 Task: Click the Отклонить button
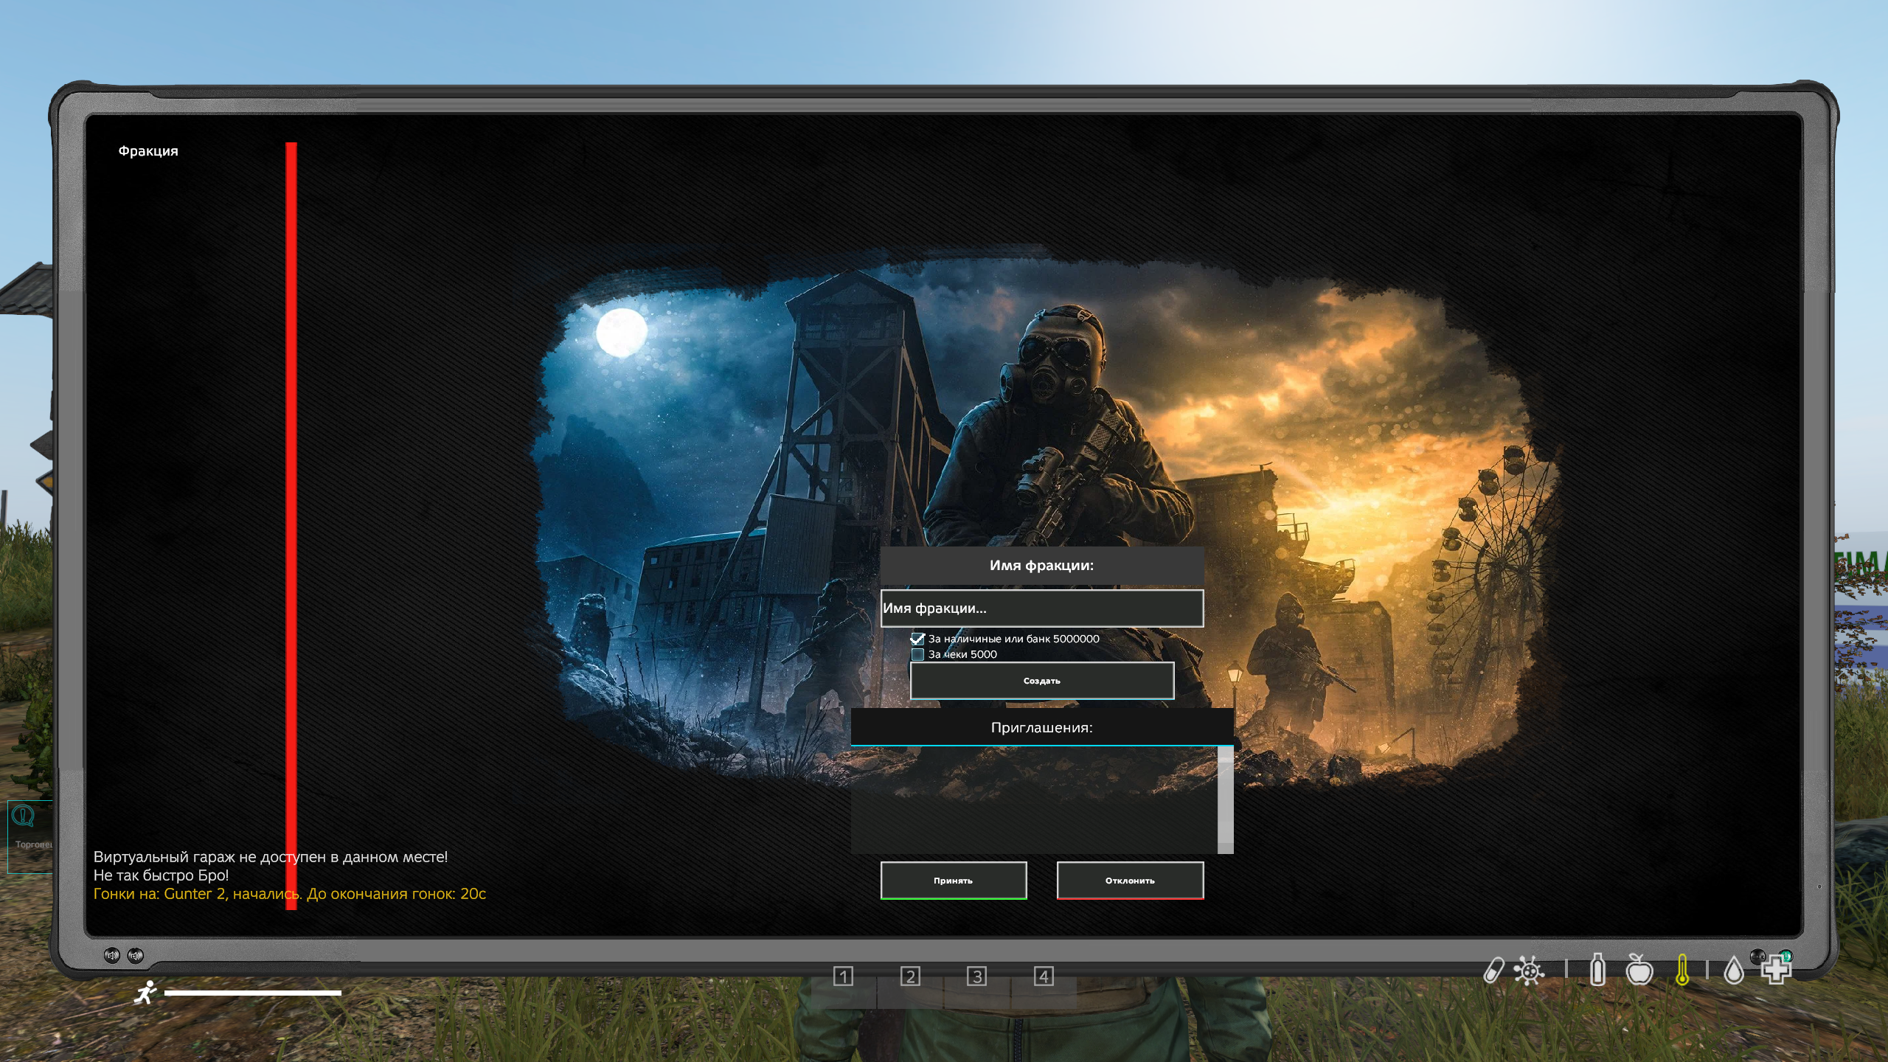[x=1130, y=881]
